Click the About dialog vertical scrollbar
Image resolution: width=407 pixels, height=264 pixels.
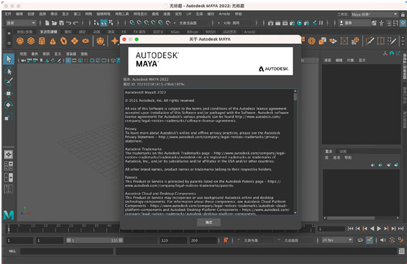coord(295,152)
